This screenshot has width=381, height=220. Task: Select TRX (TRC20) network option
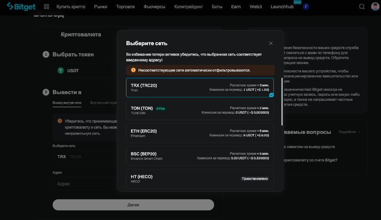(x=200, y=87)
